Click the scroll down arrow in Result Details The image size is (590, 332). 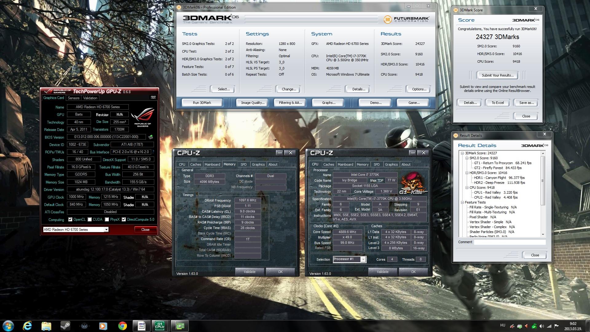coord(543,235)
